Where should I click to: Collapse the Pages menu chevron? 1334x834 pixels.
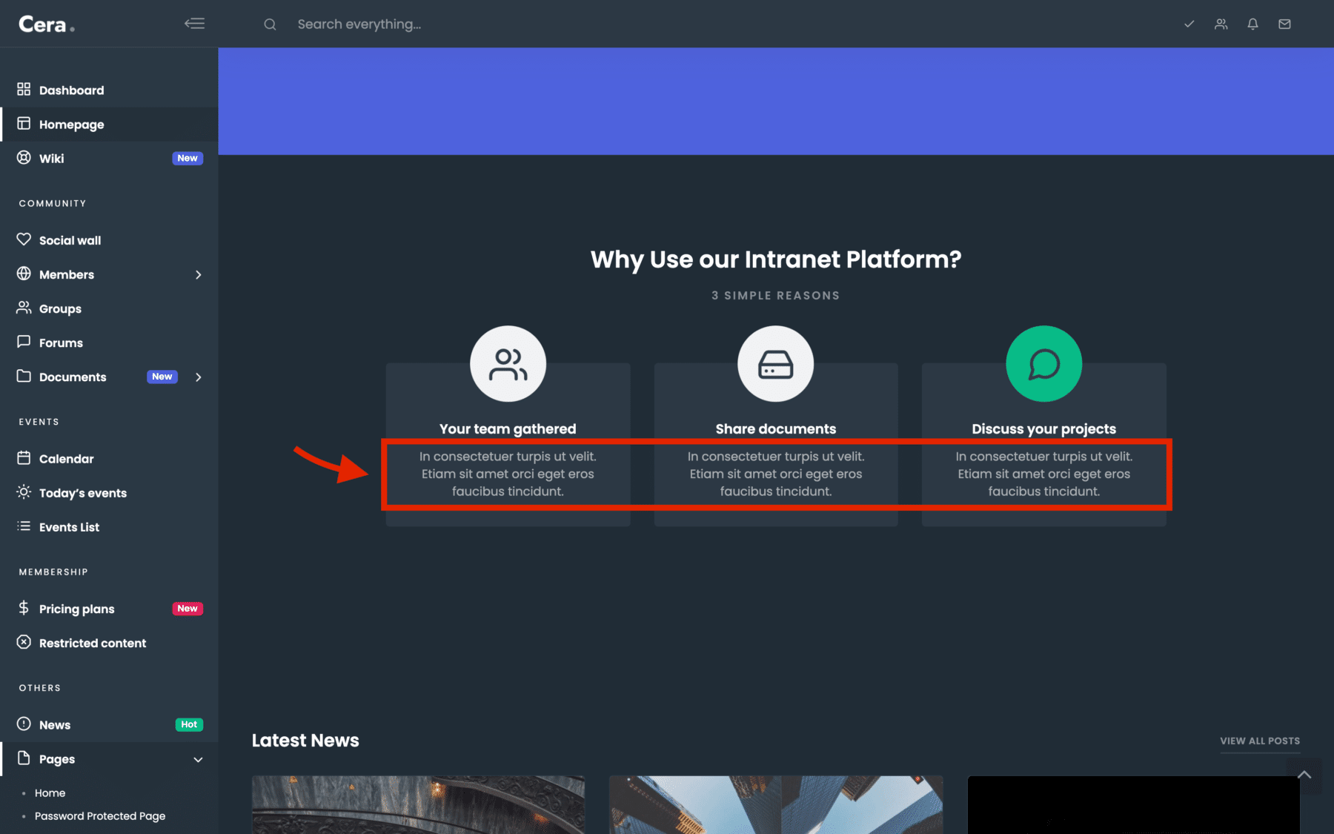198,760
